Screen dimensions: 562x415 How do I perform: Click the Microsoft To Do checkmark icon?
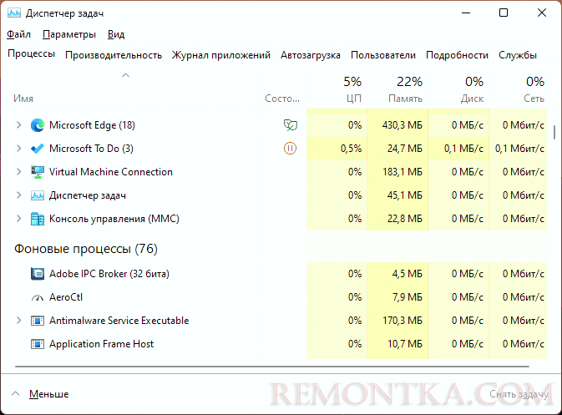pos(38,149)
